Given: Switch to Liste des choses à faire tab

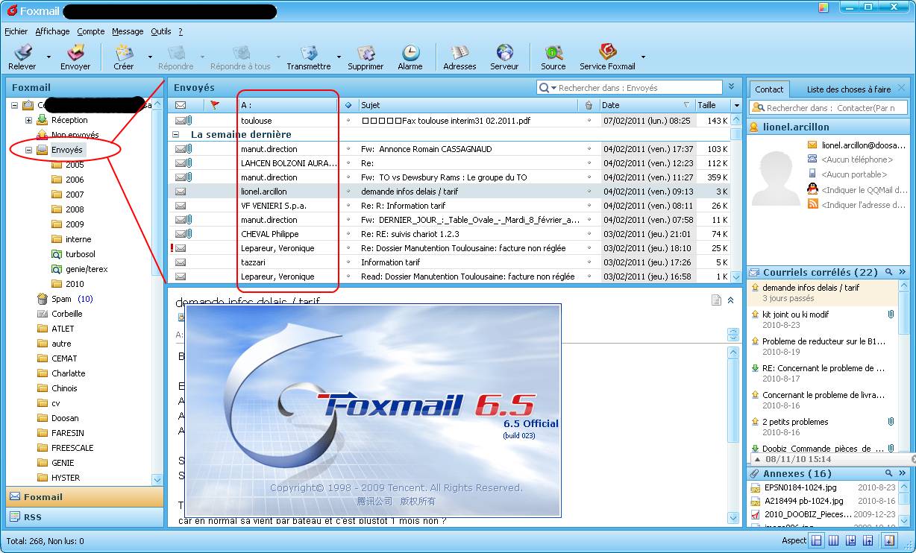Looking at the screenshot, I should click(x=849, y=89).
